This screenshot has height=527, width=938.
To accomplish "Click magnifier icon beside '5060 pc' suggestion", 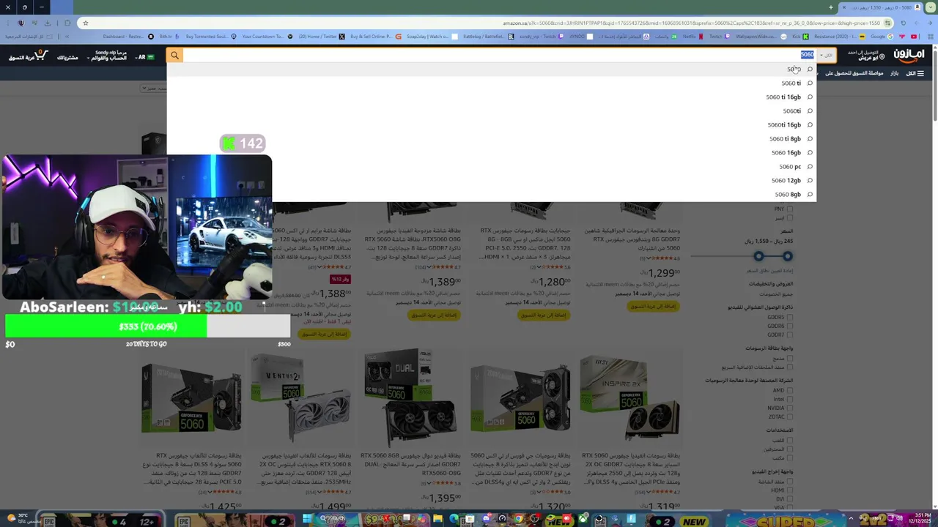I will (x=810, y=167).
